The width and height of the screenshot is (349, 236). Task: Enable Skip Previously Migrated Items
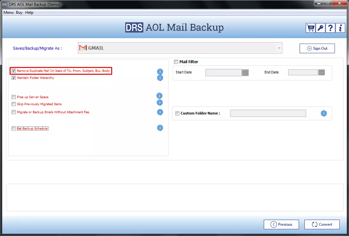14,104
